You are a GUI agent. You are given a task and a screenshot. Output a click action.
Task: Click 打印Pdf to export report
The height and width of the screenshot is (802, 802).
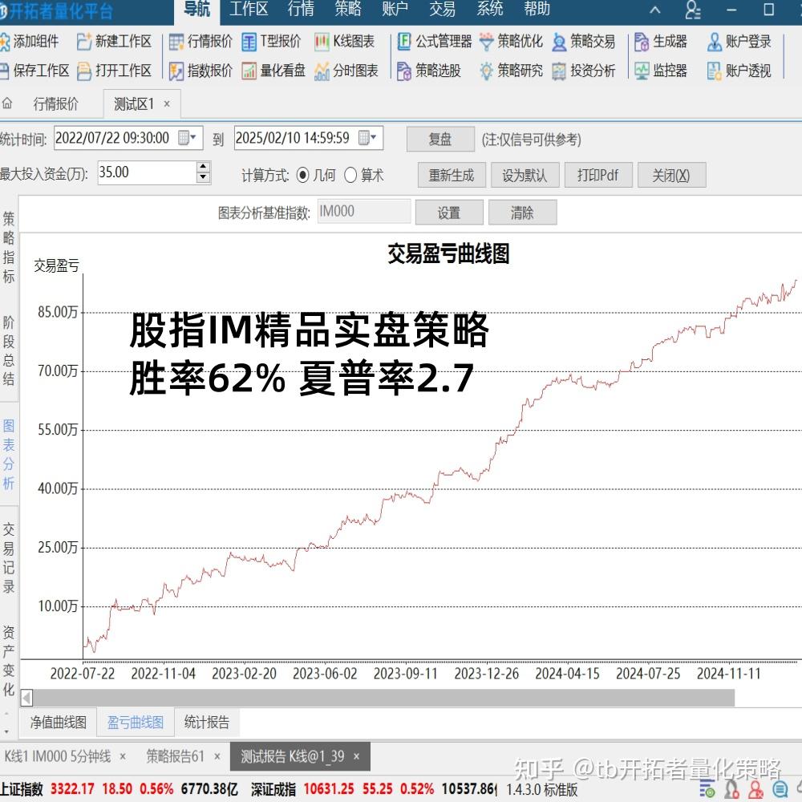point(598,174)
